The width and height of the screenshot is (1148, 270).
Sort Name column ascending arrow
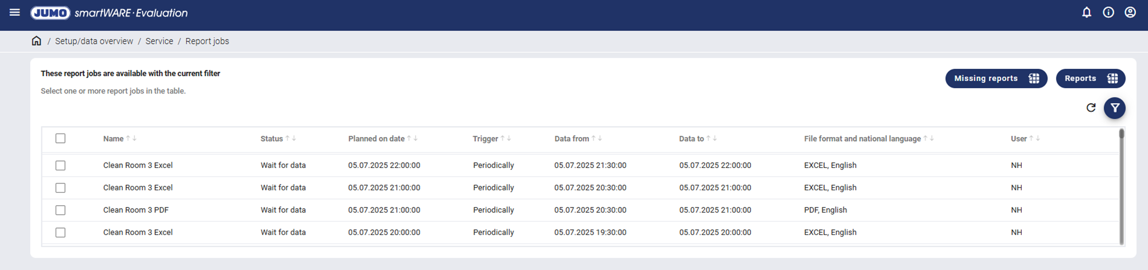128,138
